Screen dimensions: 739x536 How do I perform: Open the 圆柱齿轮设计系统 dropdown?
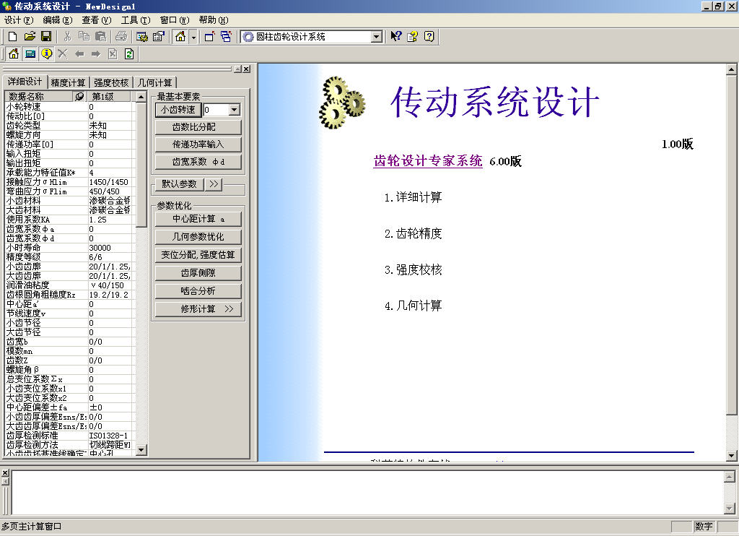point(376,37)
